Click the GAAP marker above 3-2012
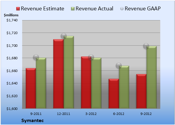Viewport: 175px width, 125px height. [x=91, y=57]
